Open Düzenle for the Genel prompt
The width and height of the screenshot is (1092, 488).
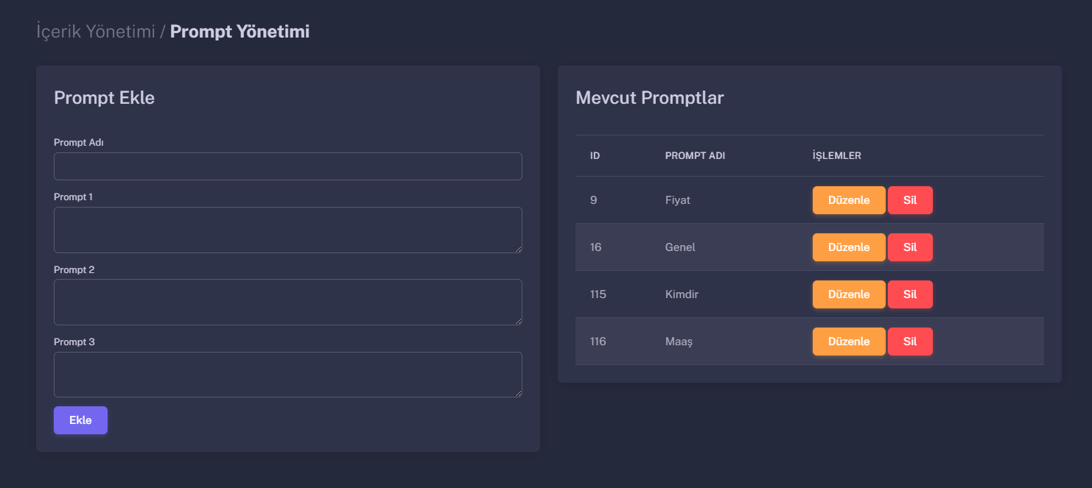pos(849,247)
